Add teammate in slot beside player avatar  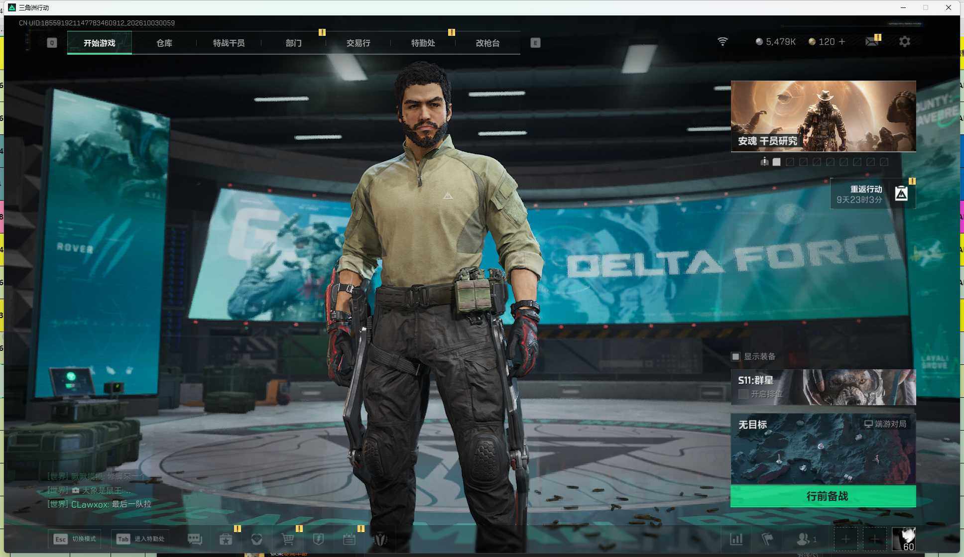875,539
